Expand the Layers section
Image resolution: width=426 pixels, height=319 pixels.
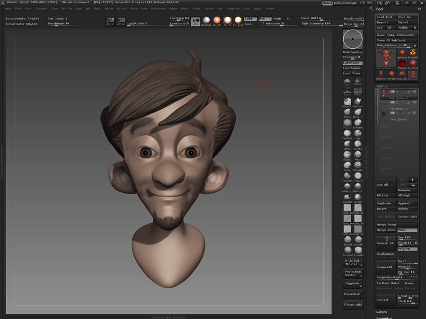point(382,312)
